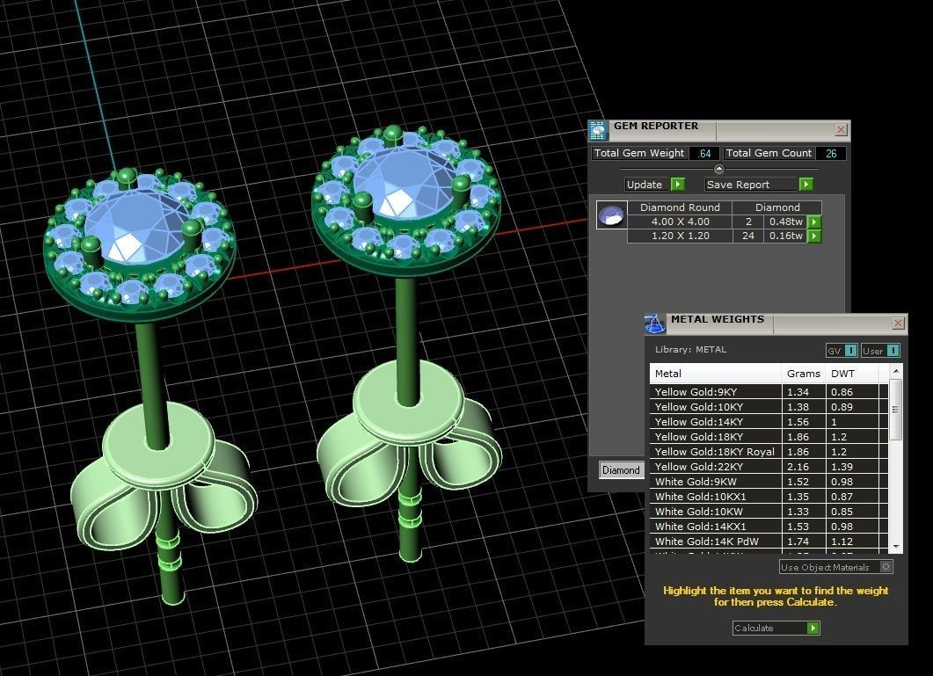Select the Yellow Gold:9KY row
Image resolution: width=933 pixels, height=676 pixels.
[769, 392]
